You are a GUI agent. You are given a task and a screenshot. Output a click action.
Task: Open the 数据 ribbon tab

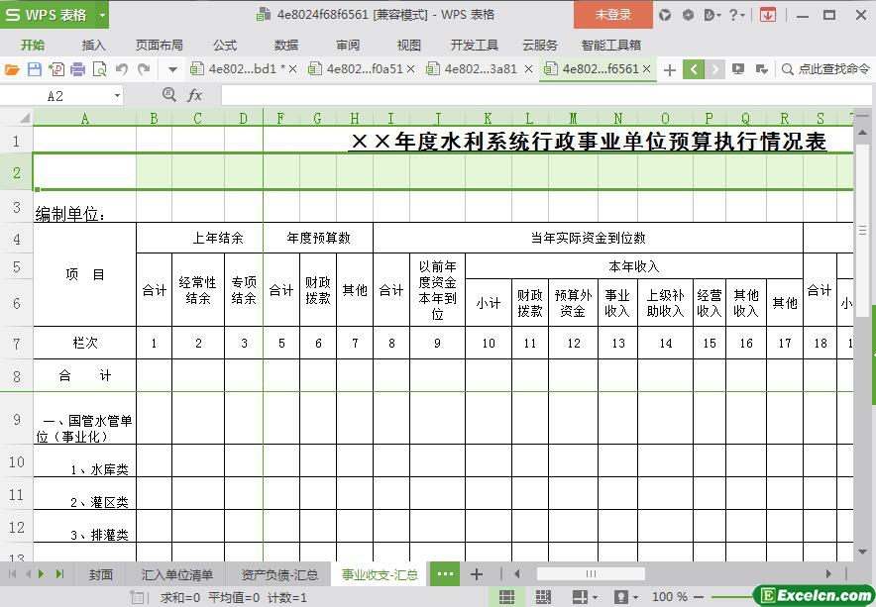[286, 45]
